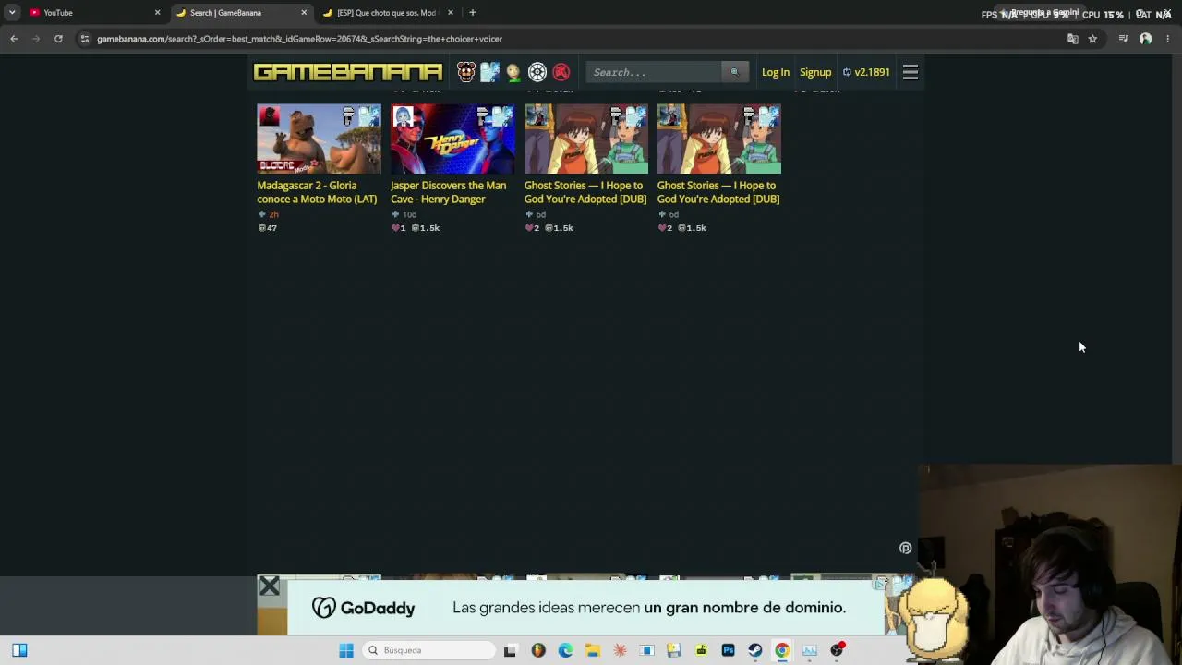Open a new browser tab
The image size is (1182, 665).
click(x=473, y=13)
